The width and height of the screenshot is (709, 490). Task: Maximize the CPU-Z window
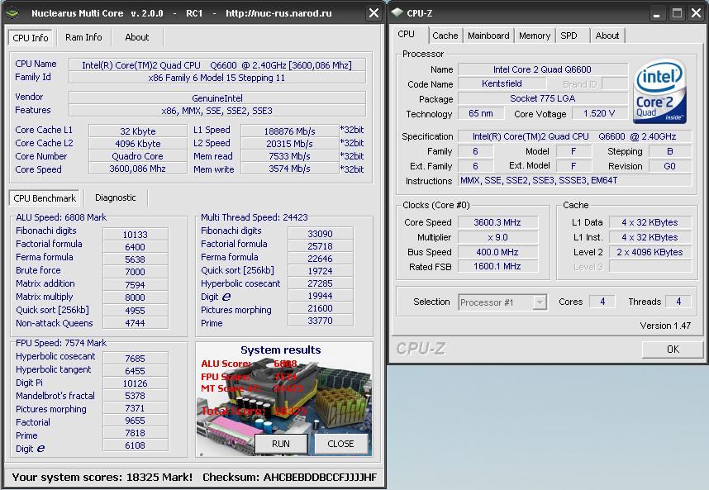677,13
